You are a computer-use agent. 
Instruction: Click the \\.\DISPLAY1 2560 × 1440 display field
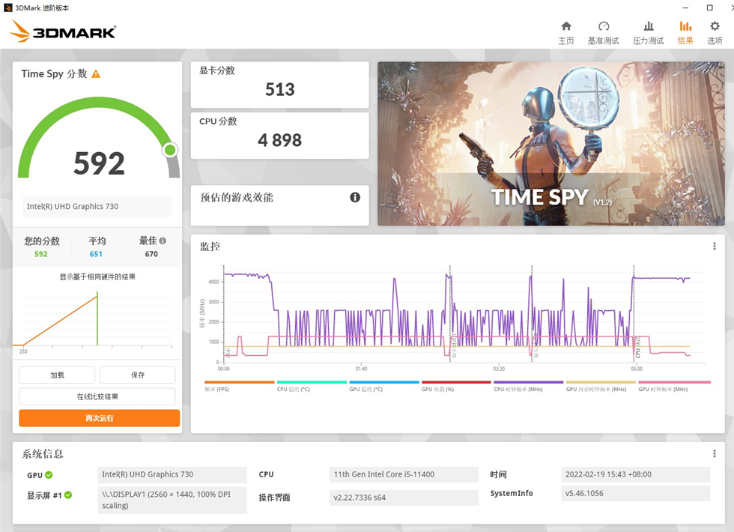click(172, 501)
